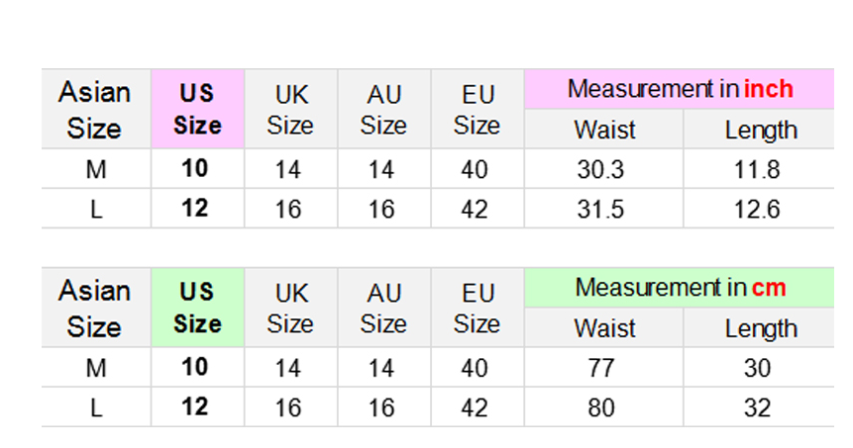Select the 'AU Size' header in cm table
Viewport: 853px width, 448px height.
click(383, 308)
